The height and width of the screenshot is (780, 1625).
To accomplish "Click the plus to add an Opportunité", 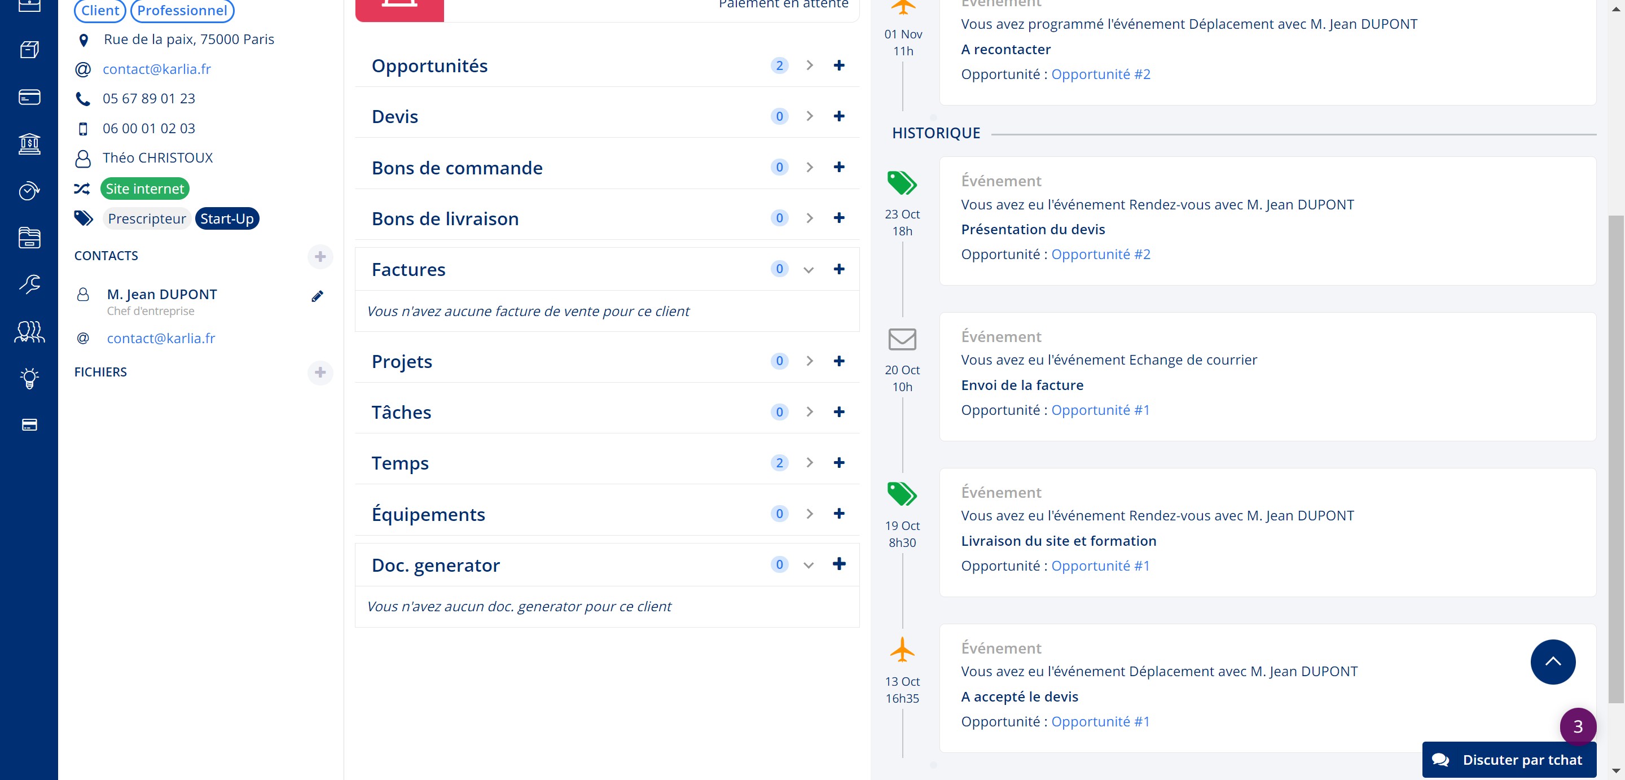I will point(838,65).
